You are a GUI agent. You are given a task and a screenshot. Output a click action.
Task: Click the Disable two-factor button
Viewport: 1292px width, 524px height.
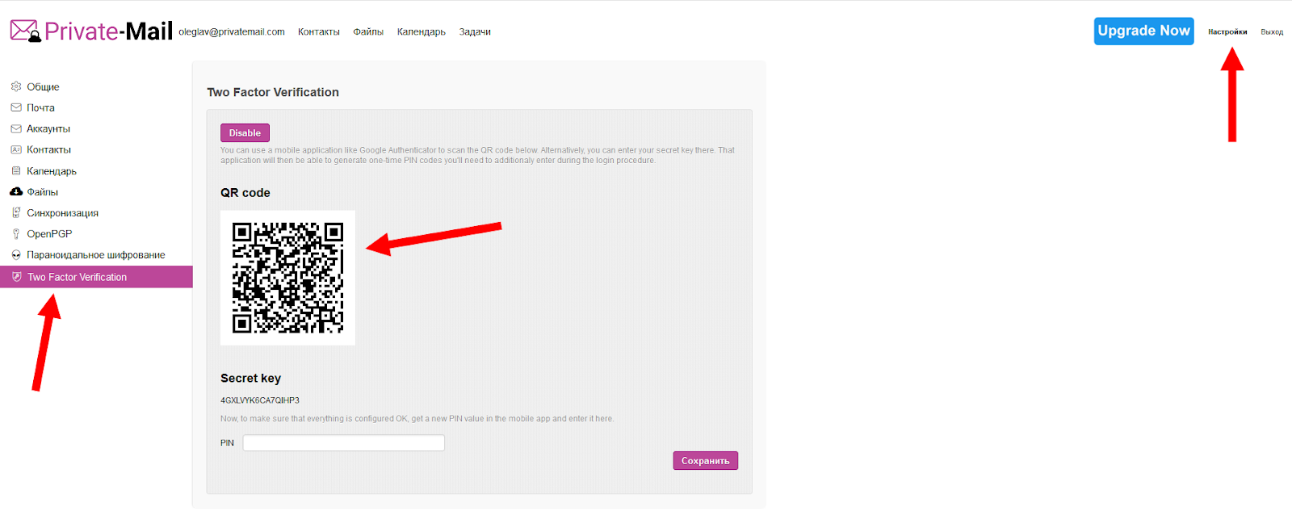point(245,132)
